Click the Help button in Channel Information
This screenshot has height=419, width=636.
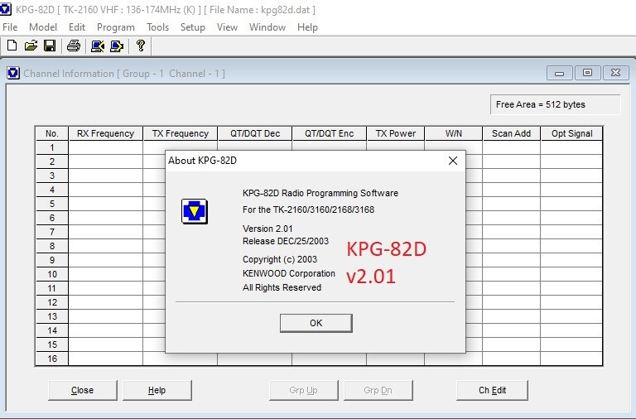pyautogui.click(x=157, y=390)
